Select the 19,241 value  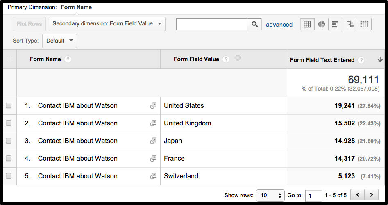click(345, 106)
